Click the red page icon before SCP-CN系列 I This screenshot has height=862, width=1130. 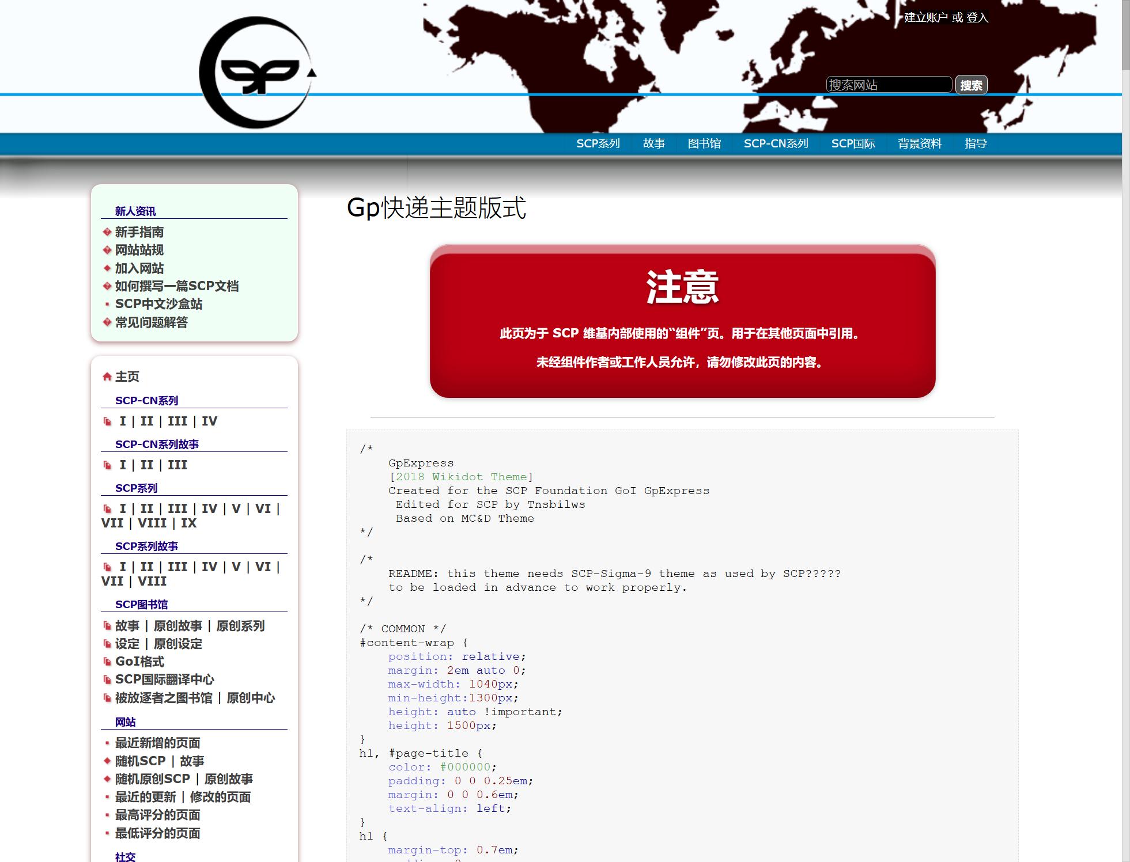click(106, 421)
